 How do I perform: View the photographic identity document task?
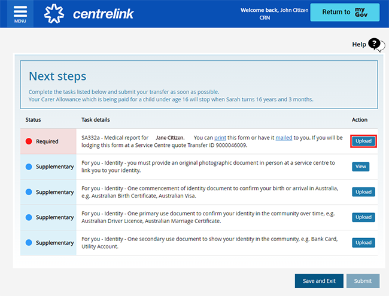[x=360, y=166]
